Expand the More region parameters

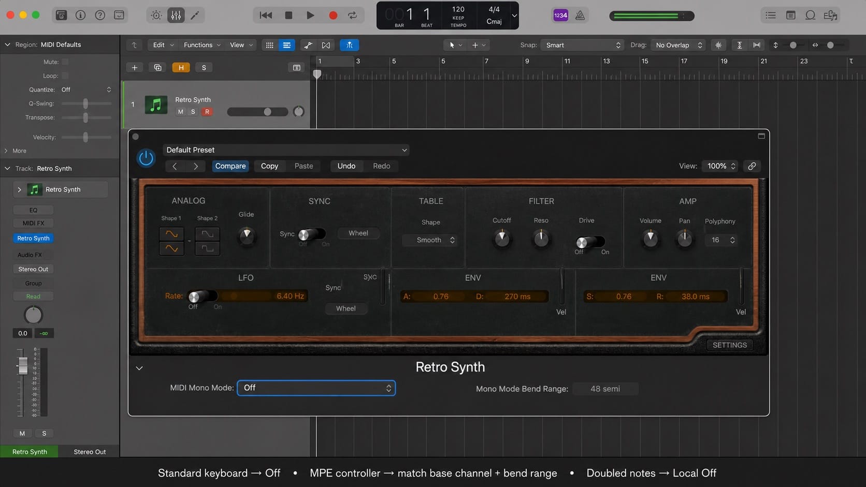[x=16, y=151]
